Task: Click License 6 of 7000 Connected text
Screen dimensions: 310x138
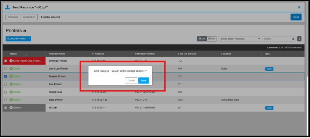Action: pos(284,48)
